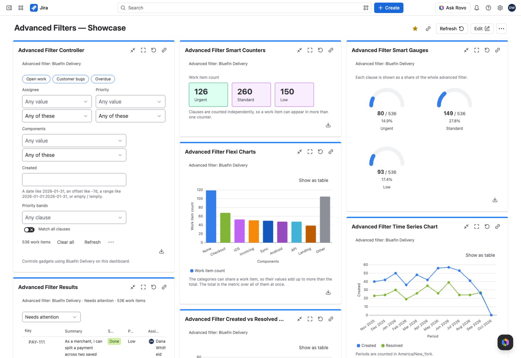Click the Created date input field

coord(74,180)
